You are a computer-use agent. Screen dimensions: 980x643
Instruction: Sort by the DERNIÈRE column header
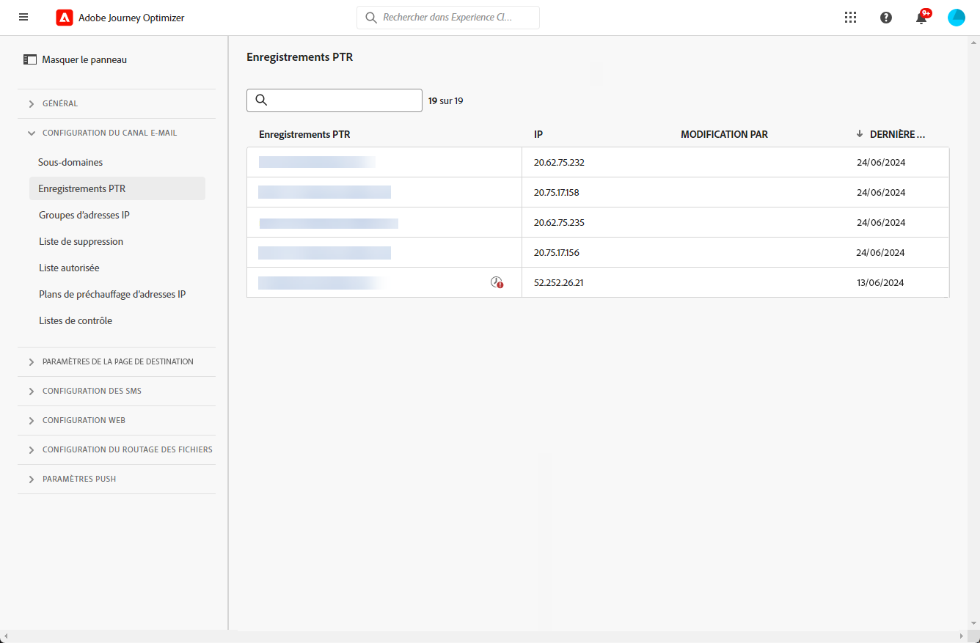[896, 134]
